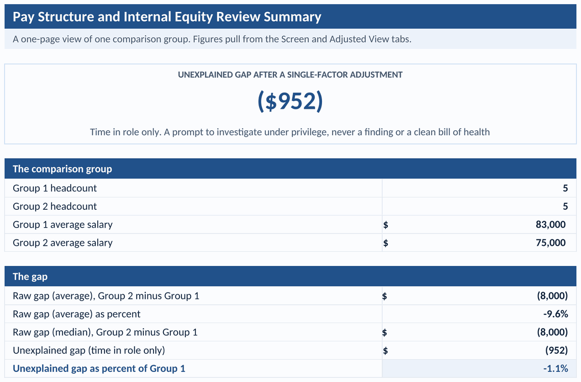The image size is (581, 382).
Task: Select 'Raw gap (median), Group 2 minus Group 1'
Action: 105,333
